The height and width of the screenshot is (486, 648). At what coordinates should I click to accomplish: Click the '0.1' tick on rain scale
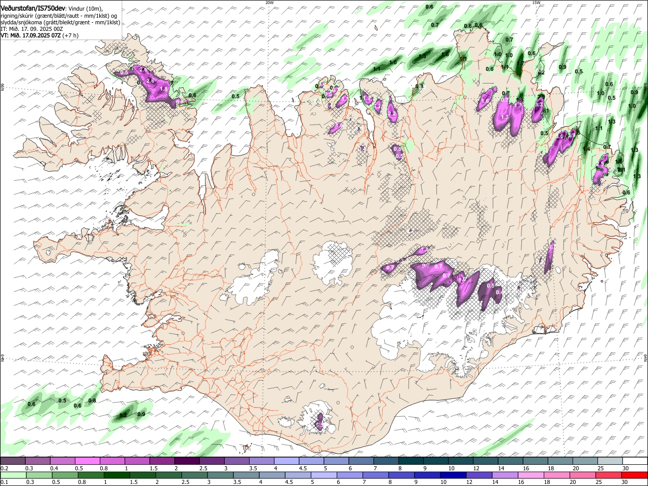pos(5,482)
